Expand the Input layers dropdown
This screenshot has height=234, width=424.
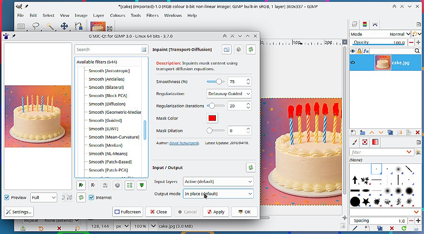tap(218, 181)
